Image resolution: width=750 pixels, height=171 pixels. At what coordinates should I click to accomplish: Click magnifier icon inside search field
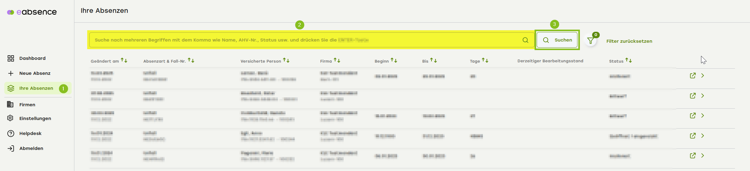pos(525,40)
